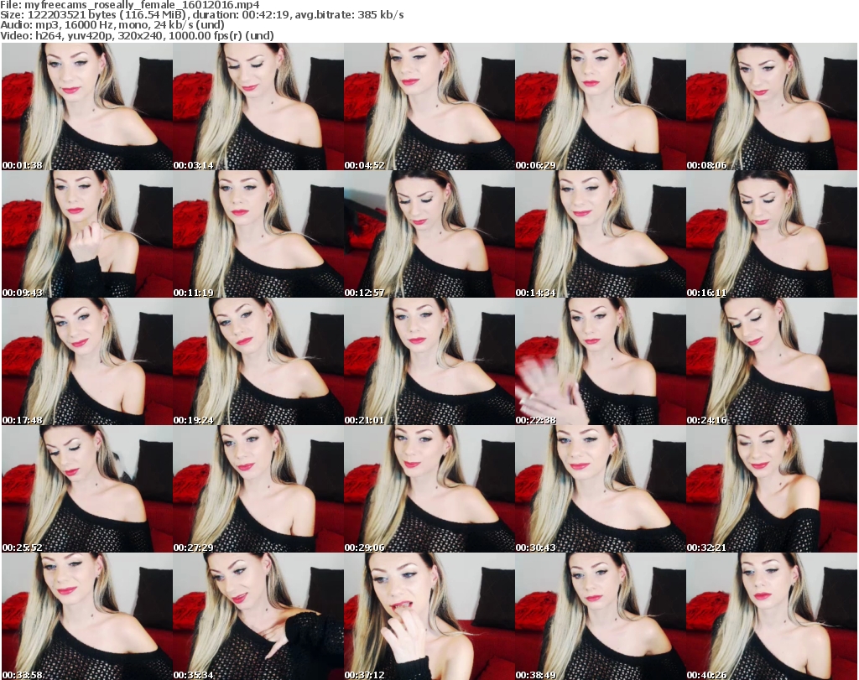Image resolution: width=859 pixels, height=680 pixels.
Task: Select the frame at 00:16:11
Action: [x=772, y=234]
